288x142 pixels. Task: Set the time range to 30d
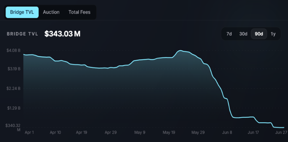point(243,34)
